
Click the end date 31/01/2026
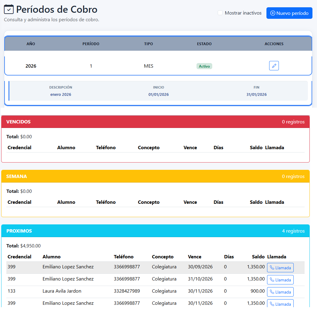click(256, 94)
